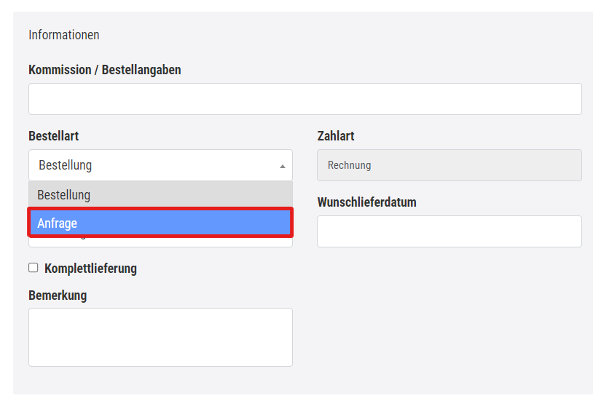593x409 pixels.
Task: Click the Bestellart field label
Action: (53, 136)
